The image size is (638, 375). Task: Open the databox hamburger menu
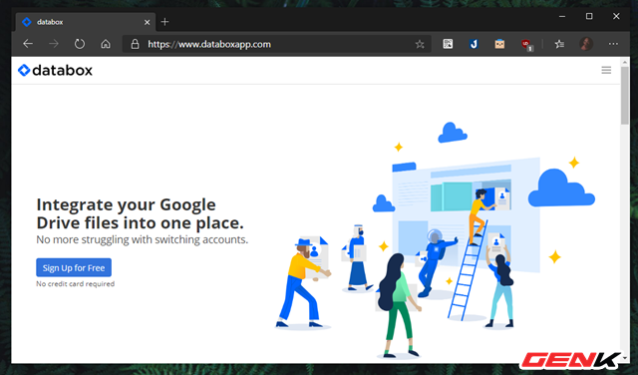(606, 70)
